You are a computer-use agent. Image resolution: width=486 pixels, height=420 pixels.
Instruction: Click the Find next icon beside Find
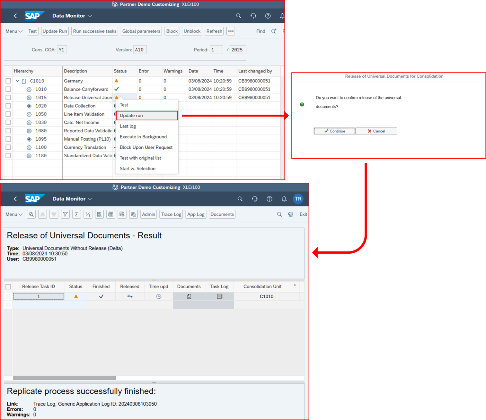click(274, 31)
